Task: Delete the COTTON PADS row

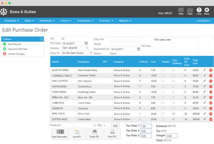Action: tap(211, 119)
